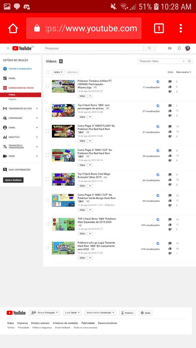Click the dislikes thumb for Pokémon Let's go Lugia
The height and width of the screenshot is (348, 196).
click(170, 253)
